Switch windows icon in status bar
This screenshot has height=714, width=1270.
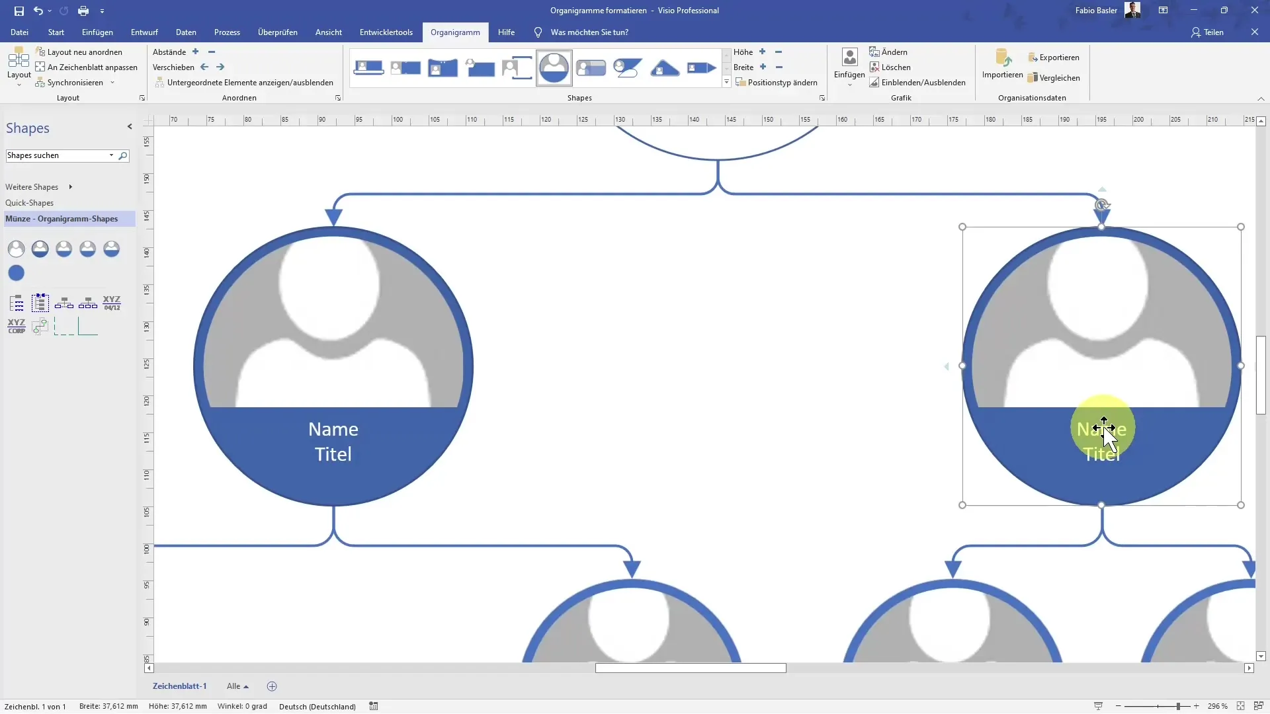click(1258, 706)
